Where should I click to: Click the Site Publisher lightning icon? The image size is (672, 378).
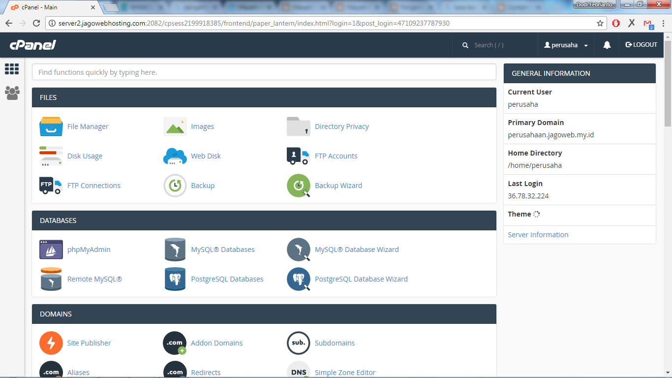click(51, 343)
